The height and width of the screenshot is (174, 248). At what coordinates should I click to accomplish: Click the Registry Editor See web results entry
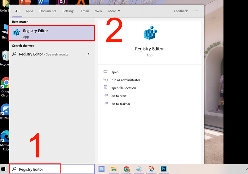(x=52, y=54)
